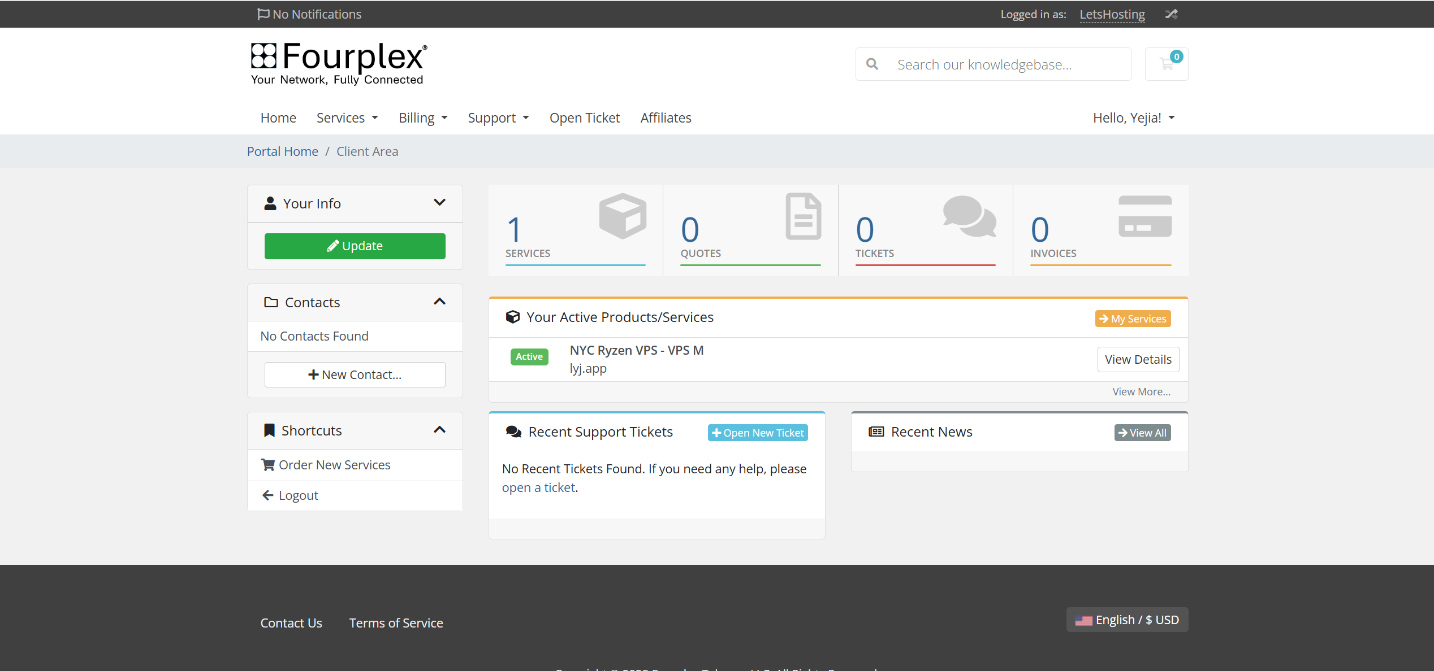Click the notifications flag icon
1434x671 pixels.
tap(263, 14)
